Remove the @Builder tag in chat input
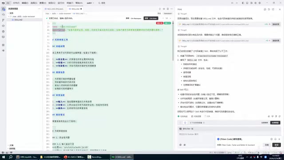The image size is (284, 160). [192, 128]
